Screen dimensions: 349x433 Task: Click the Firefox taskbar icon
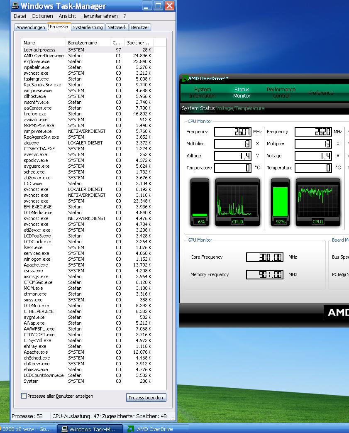[x=1, y=429]
